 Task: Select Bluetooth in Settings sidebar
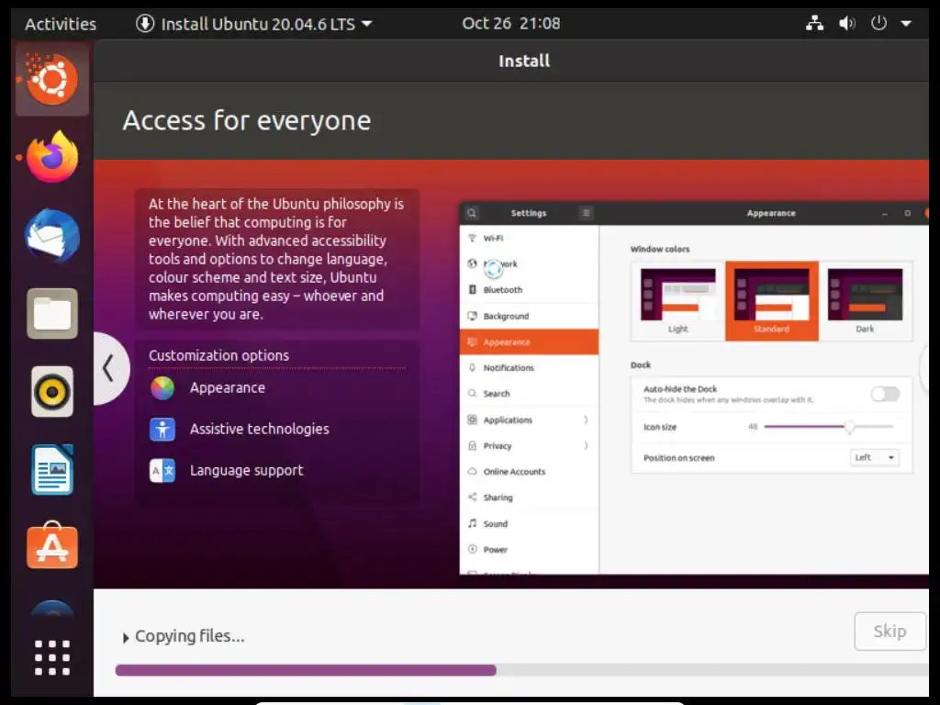[530, 289]
